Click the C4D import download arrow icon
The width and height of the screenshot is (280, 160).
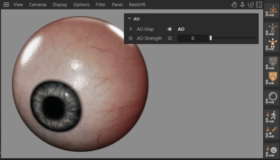(272, 10)
